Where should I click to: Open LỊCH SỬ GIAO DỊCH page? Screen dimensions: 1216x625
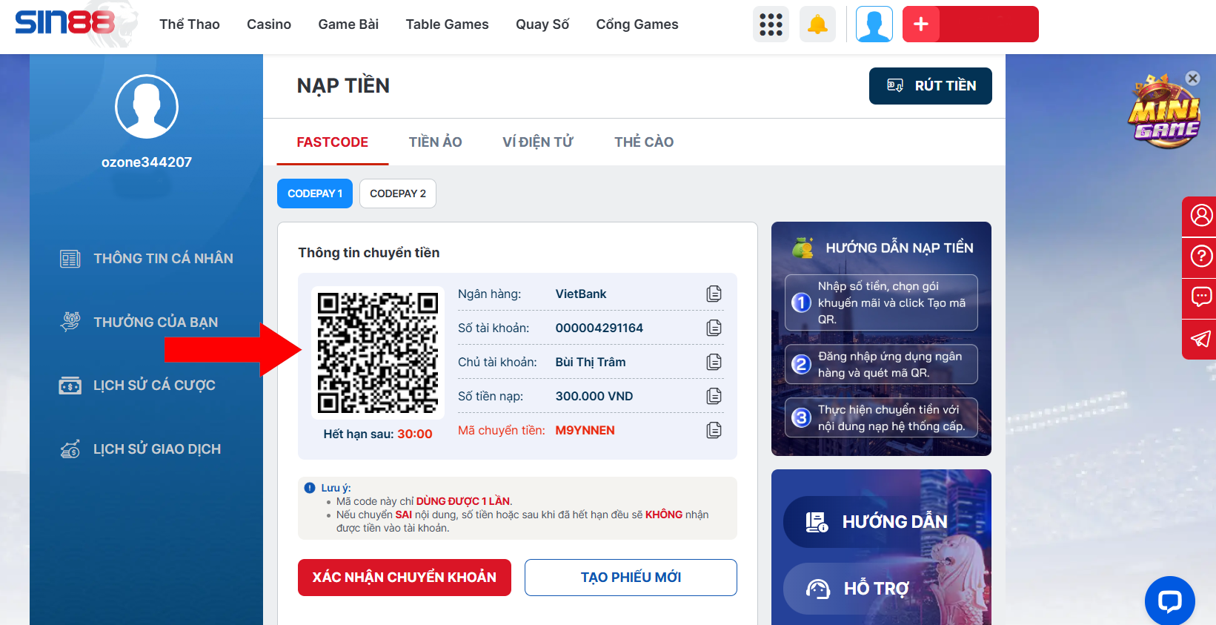(x=157, y=449)
